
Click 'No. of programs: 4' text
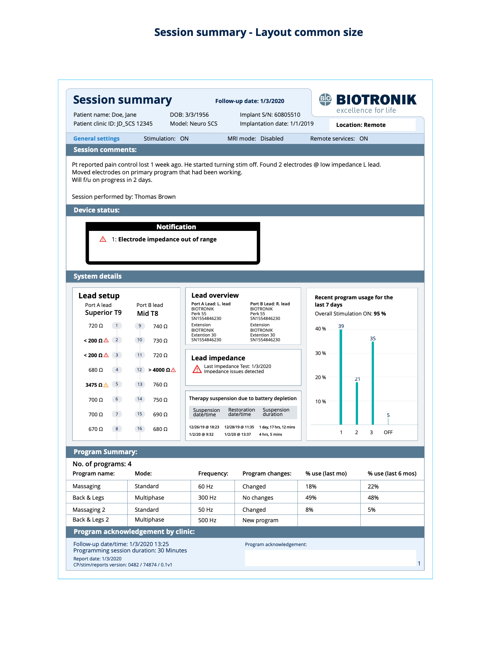tap(102, 464)
